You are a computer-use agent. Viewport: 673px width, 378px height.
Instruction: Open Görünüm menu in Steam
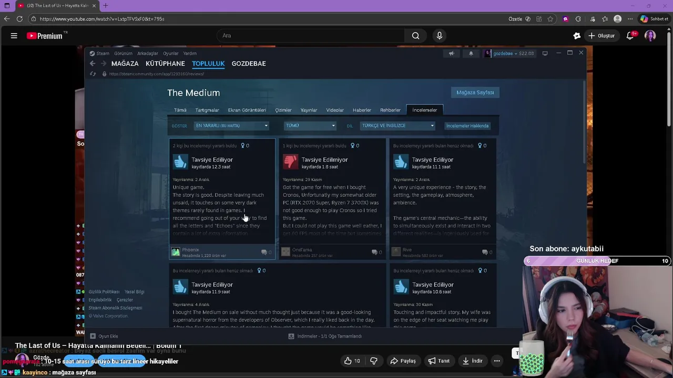tap(124, 53)
